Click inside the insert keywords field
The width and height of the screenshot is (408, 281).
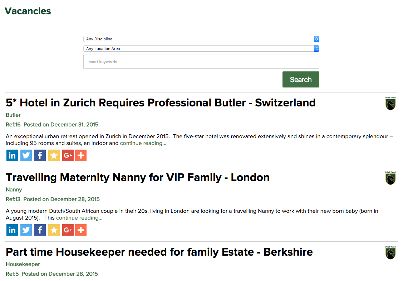(201, 61)
